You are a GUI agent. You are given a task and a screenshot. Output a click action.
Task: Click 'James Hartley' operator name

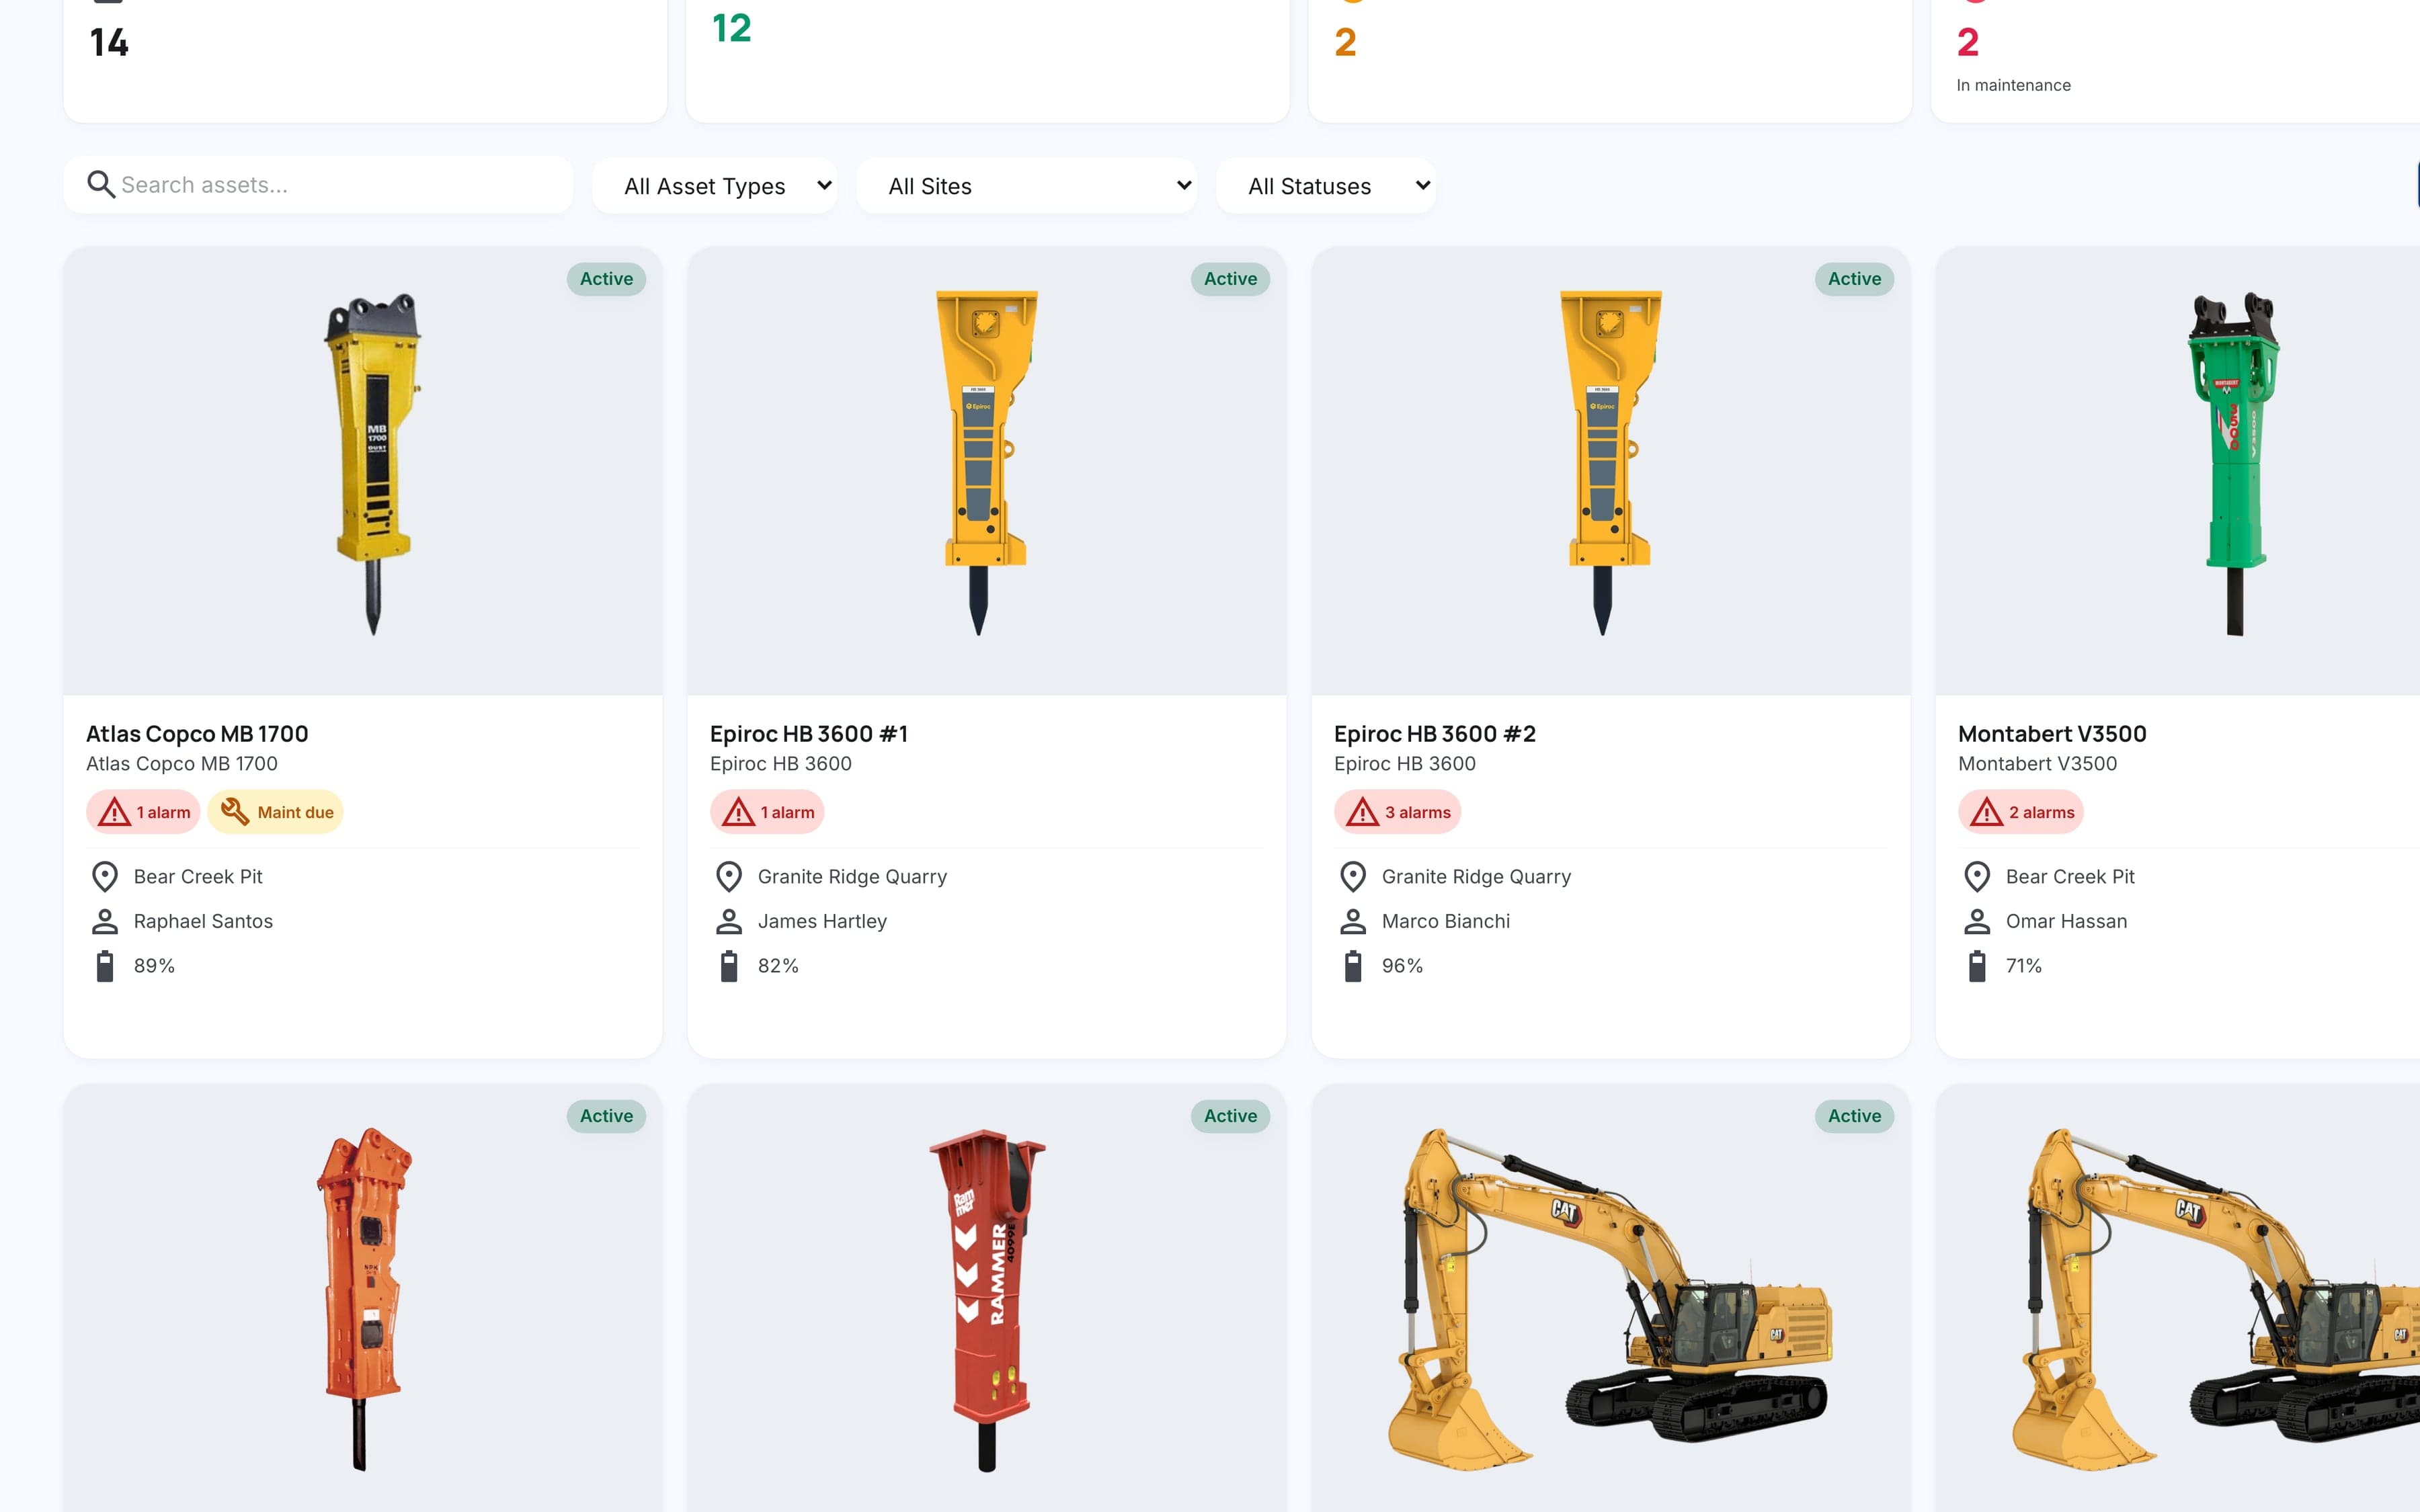click(x=822, y=922)
